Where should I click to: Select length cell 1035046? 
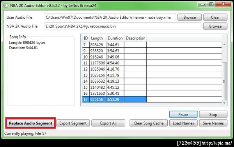tap(98, 69)
